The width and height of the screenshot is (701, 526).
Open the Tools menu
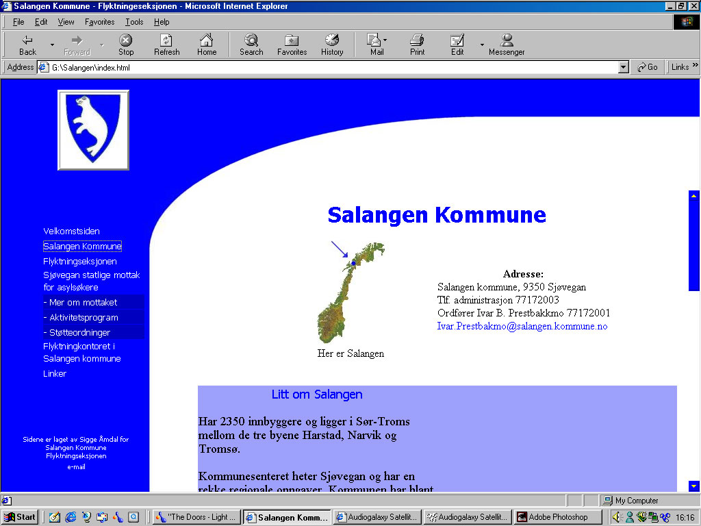134,22
